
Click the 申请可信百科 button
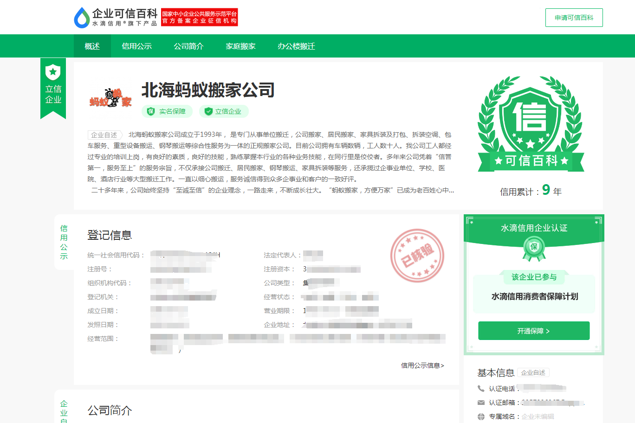(x=574, y=17)
